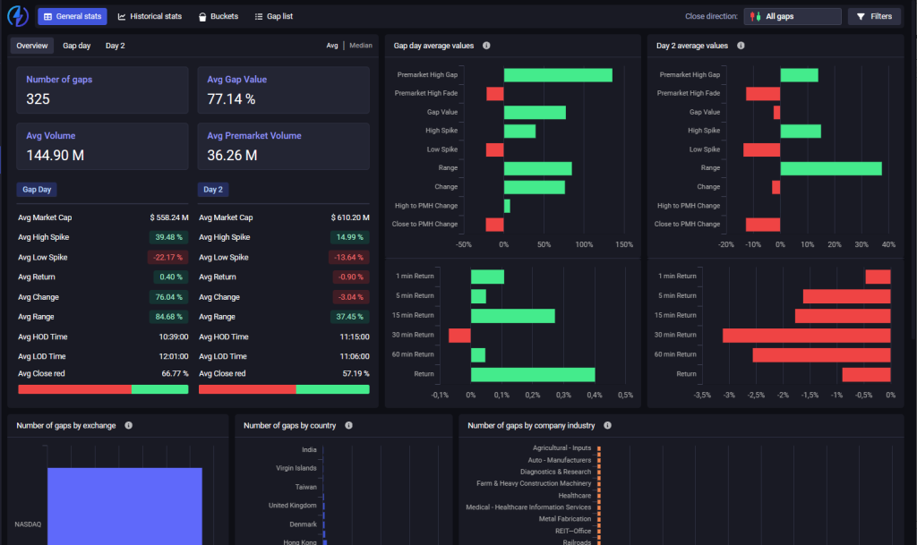
Task: Click the Avg Volume card
Action: [102, 146]
